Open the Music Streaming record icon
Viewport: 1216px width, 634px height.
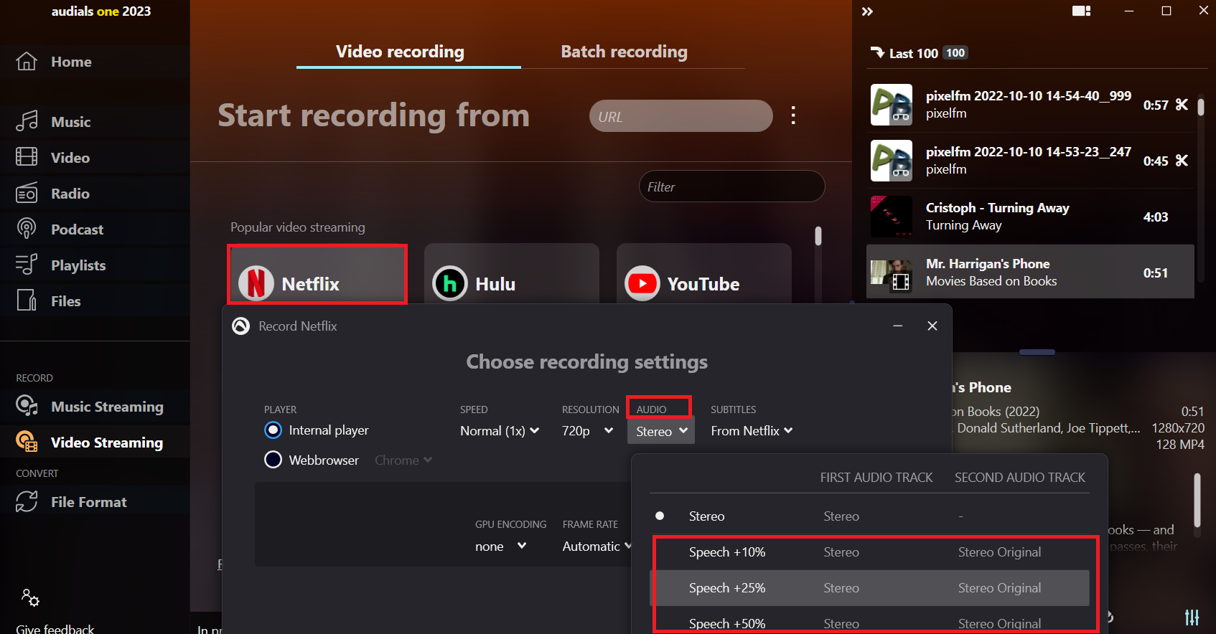click(x=27, y=406)
